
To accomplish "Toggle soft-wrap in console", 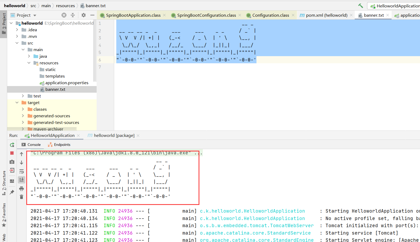I will point(22,171).
